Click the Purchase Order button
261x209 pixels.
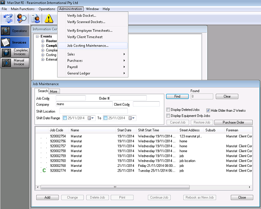tap(233, 123)
